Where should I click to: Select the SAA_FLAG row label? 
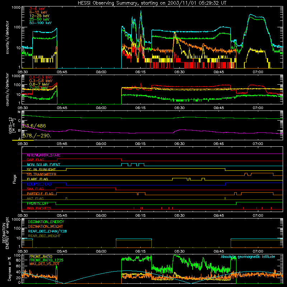pos(35,189)
